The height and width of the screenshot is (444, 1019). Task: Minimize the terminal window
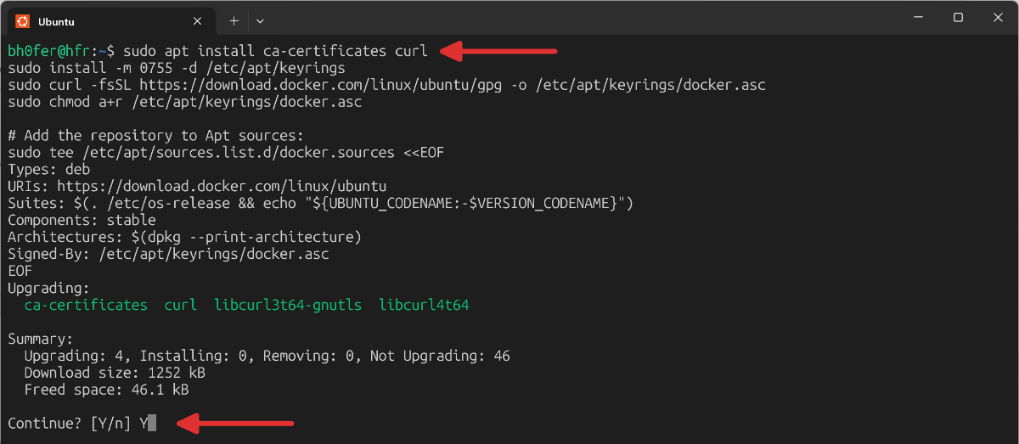click(919, 17)
